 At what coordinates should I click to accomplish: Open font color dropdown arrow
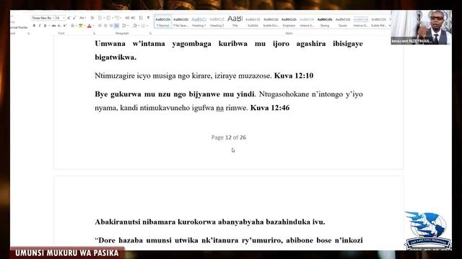[93, 26]
